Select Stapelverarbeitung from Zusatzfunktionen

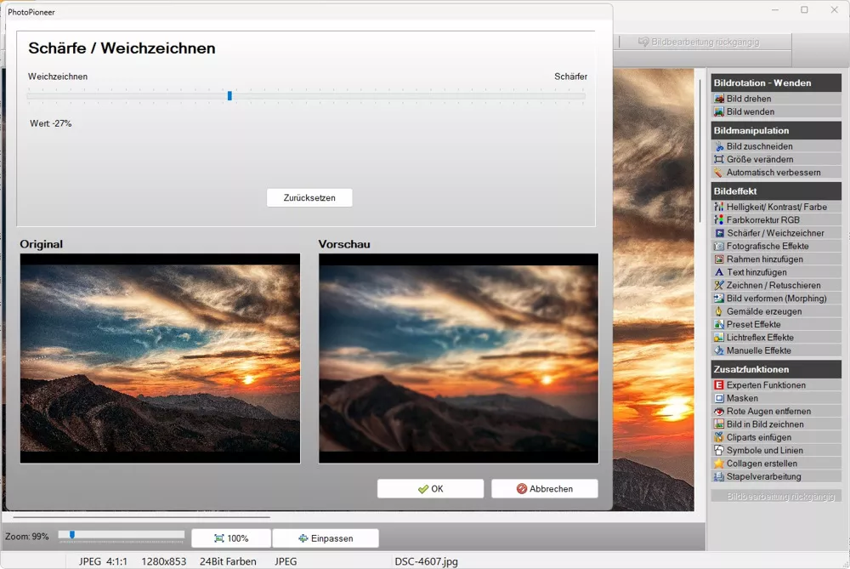click(x=763, y=477)
